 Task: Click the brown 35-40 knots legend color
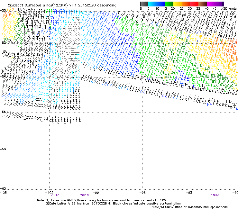(203, 4)
